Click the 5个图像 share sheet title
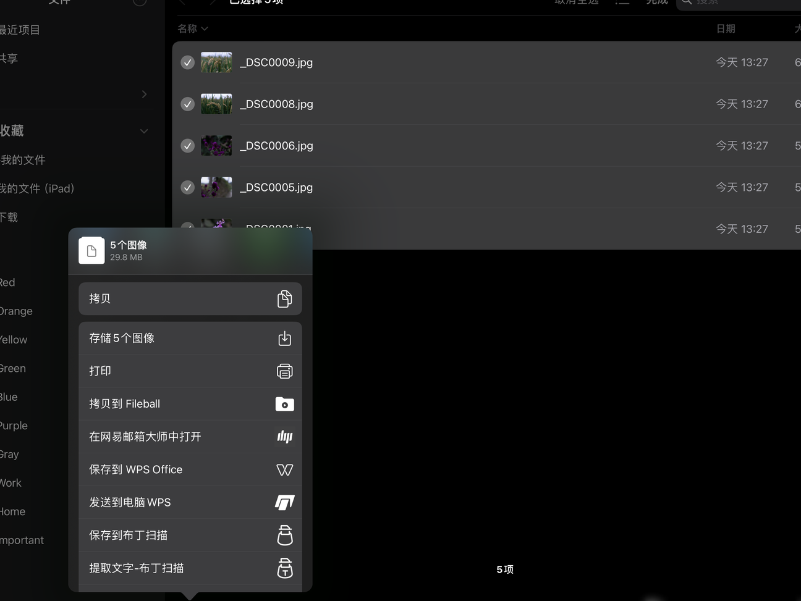Screen dimensions: 801x601 [x=129, y=245]
